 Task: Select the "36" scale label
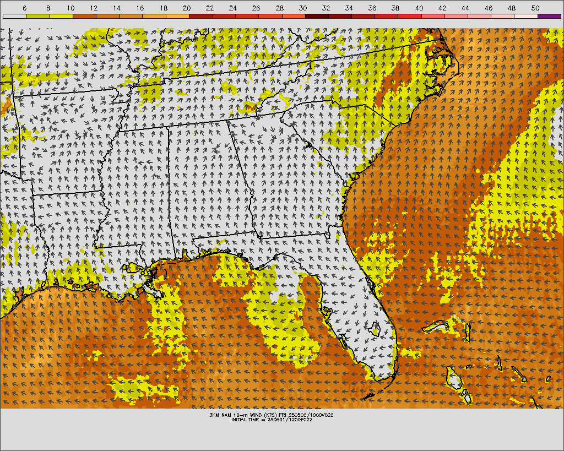(372, 8)
